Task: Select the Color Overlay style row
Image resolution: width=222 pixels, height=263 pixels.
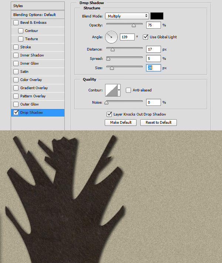Action: click(38, 80)
